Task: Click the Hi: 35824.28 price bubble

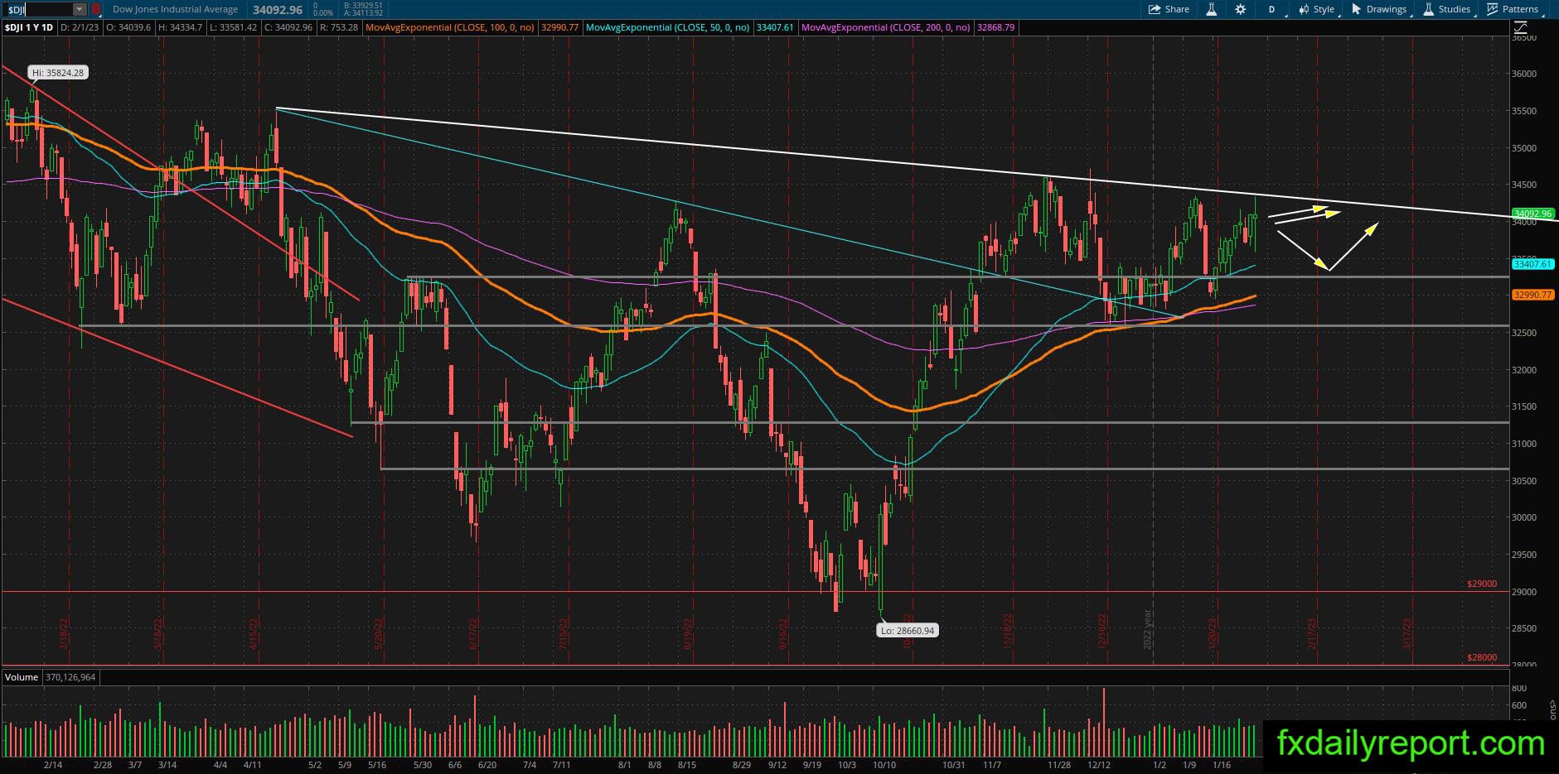Action: point(58,73)
